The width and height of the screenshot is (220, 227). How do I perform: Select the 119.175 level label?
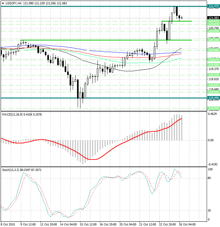[x=214, y=75]
